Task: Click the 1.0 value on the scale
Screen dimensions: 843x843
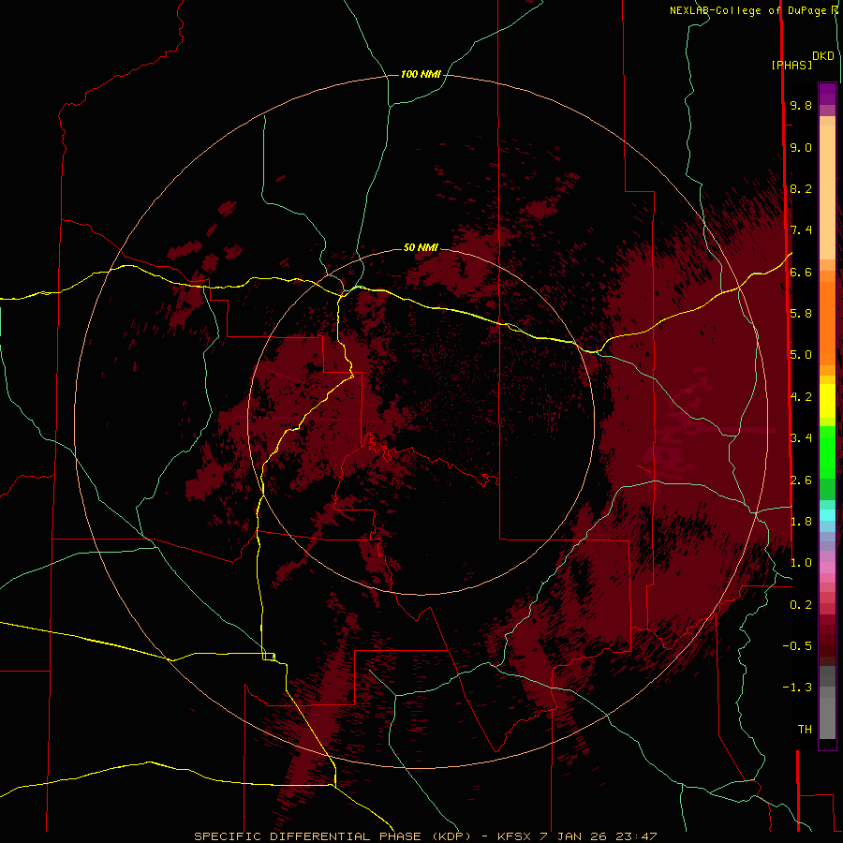Action: tap(801, 563)
